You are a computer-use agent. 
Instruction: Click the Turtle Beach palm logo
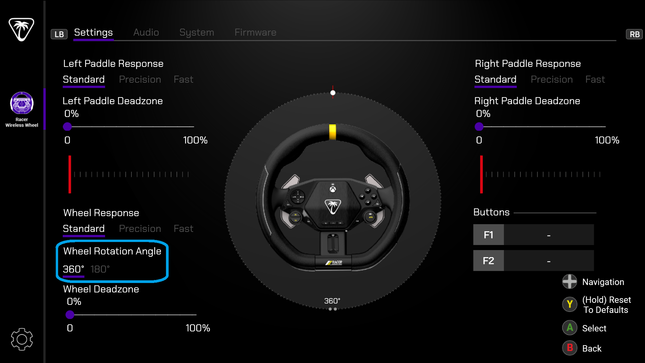coord(21,30)
